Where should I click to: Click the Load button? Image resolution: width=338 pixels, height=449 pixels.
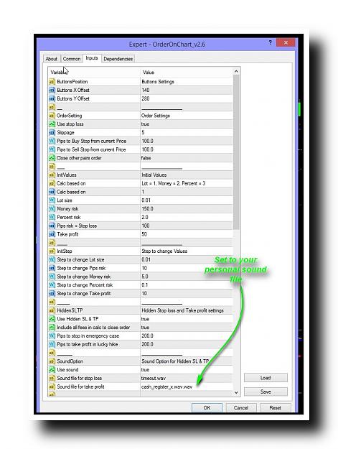point(266,378)
